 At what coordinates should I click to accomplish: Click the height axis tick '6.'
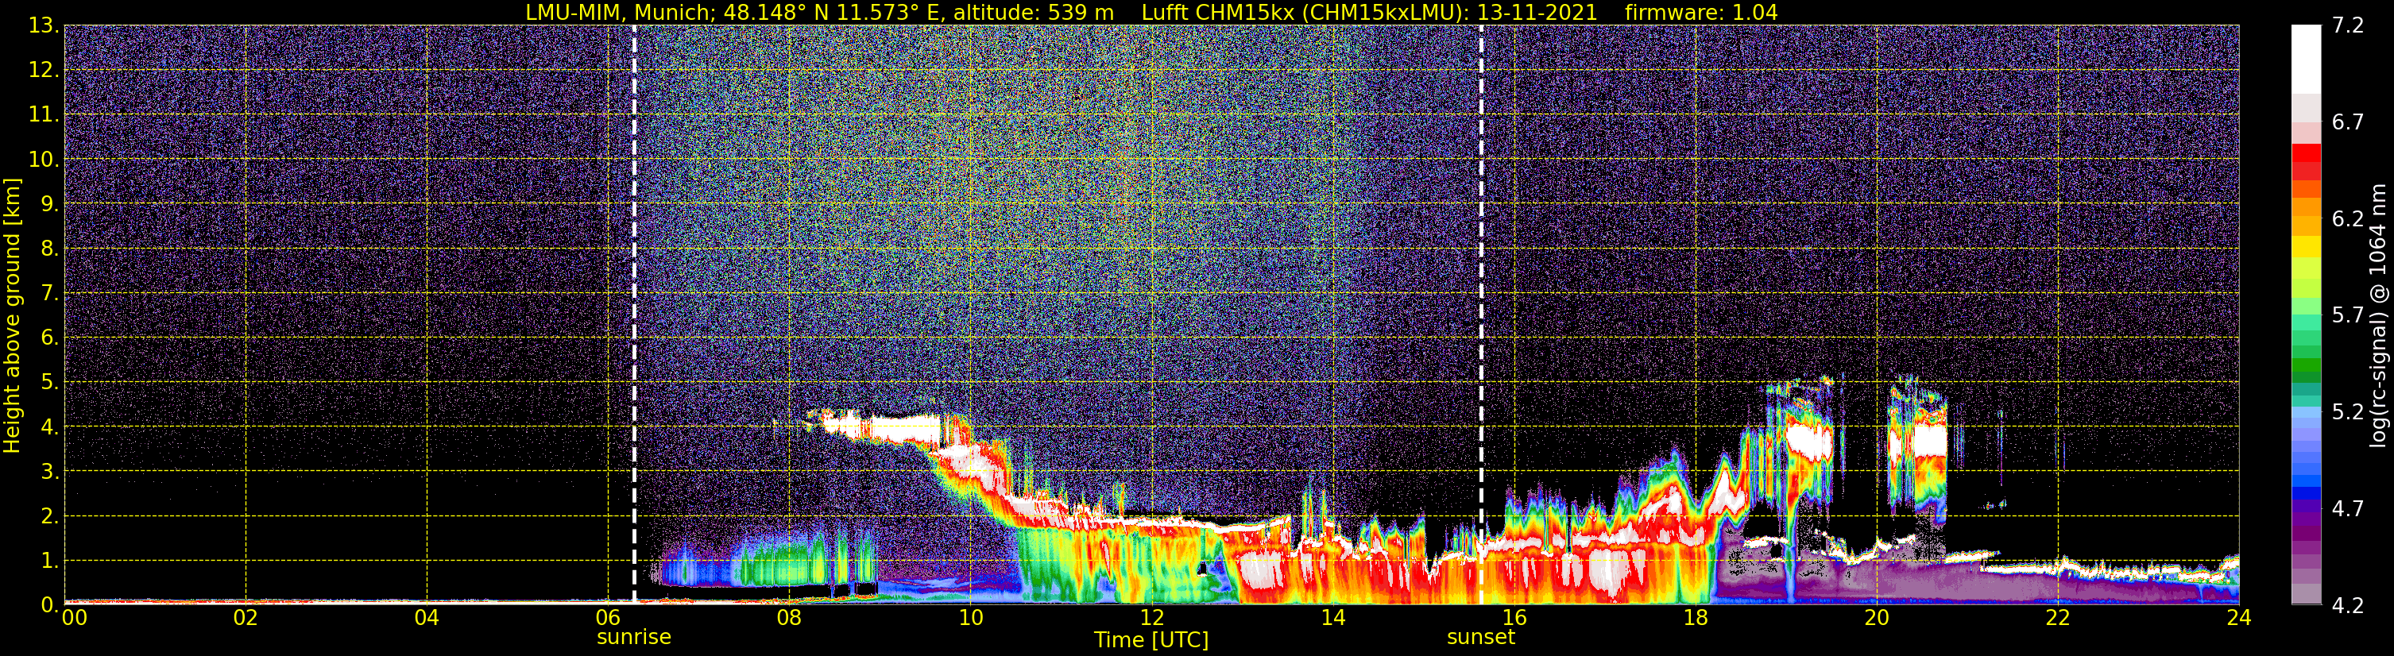point(49,338)
